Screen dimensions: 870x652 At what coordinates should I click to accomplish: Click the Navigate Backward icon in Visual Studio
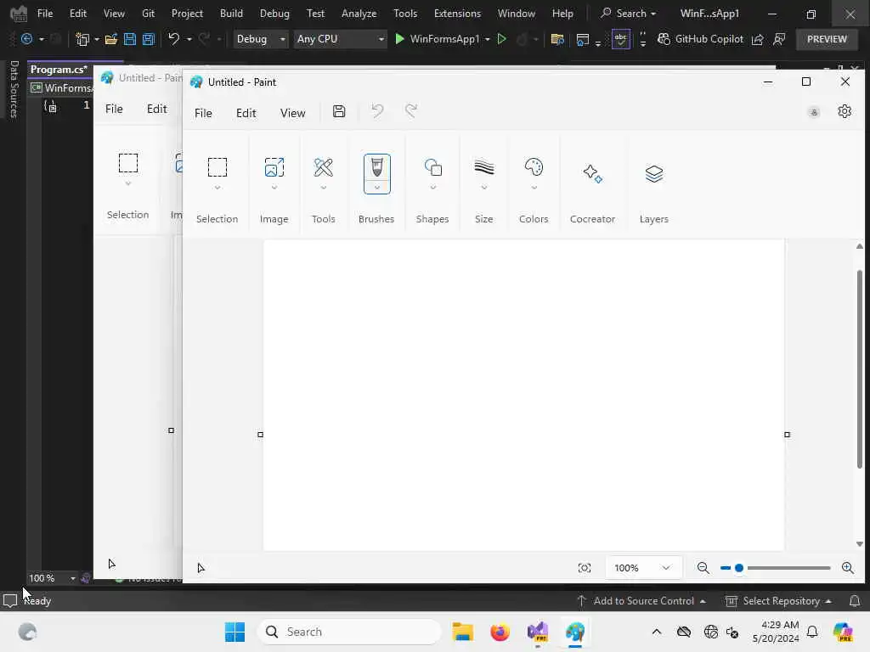(x=26, y=39)
